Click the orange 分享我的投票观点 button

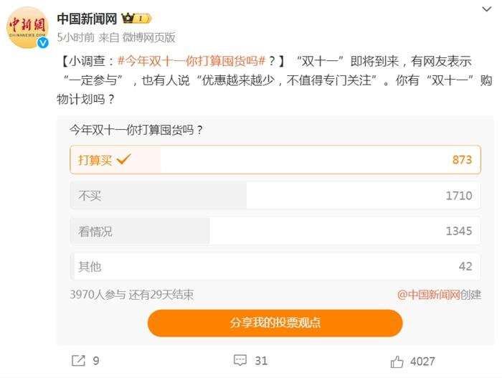coord(275,323)
